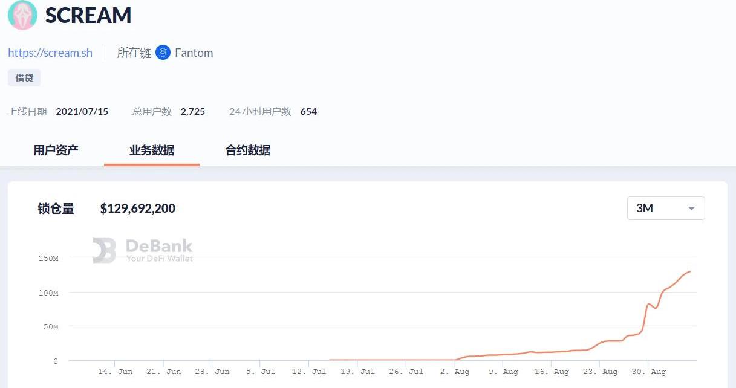Switch to the 用户资产 tab

(x=56, y=150)
